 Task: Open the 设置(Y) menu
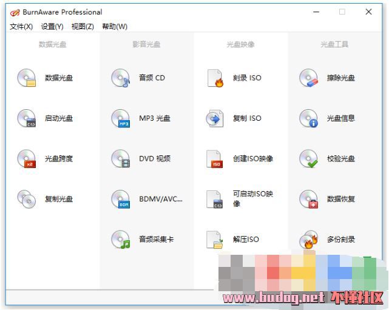coord(52,27)
